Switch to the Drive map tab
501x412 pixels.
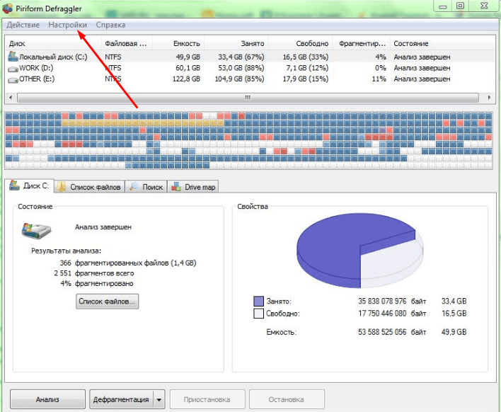pos(193,187)
